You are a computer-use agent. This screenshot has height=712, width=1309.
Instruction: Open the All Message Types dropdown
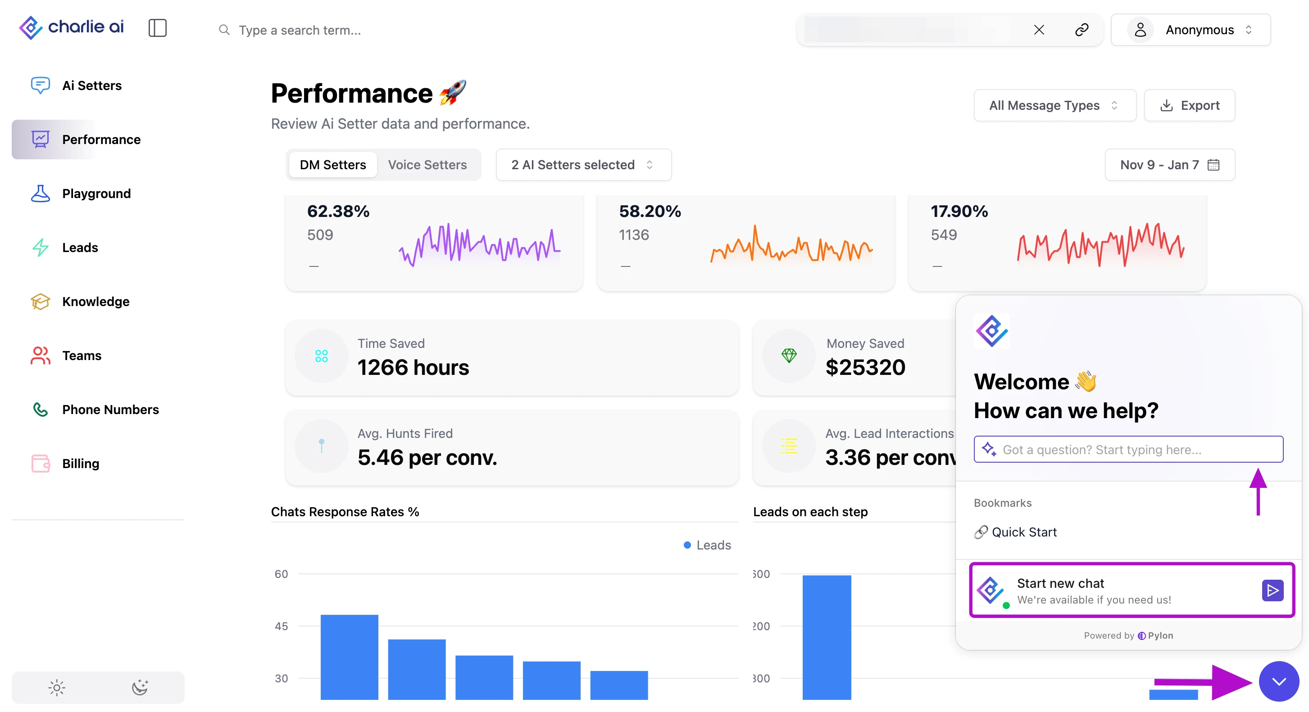(x=1054, y=105)
